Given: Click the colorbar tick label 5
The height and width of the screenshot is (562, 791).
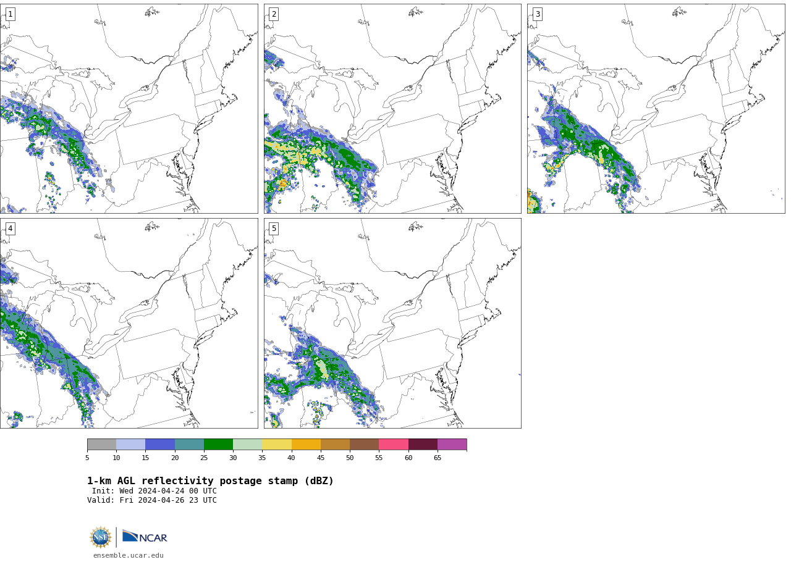Looking at the screenshot, I should point(87,458).
